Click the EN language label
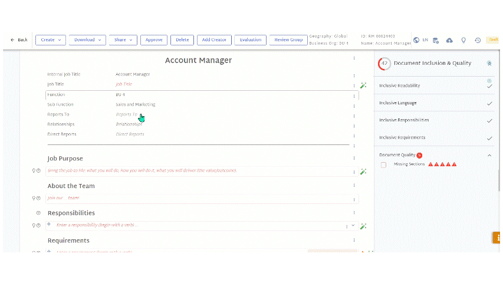Viewport: 503px width, 283px height. point(425,40)
